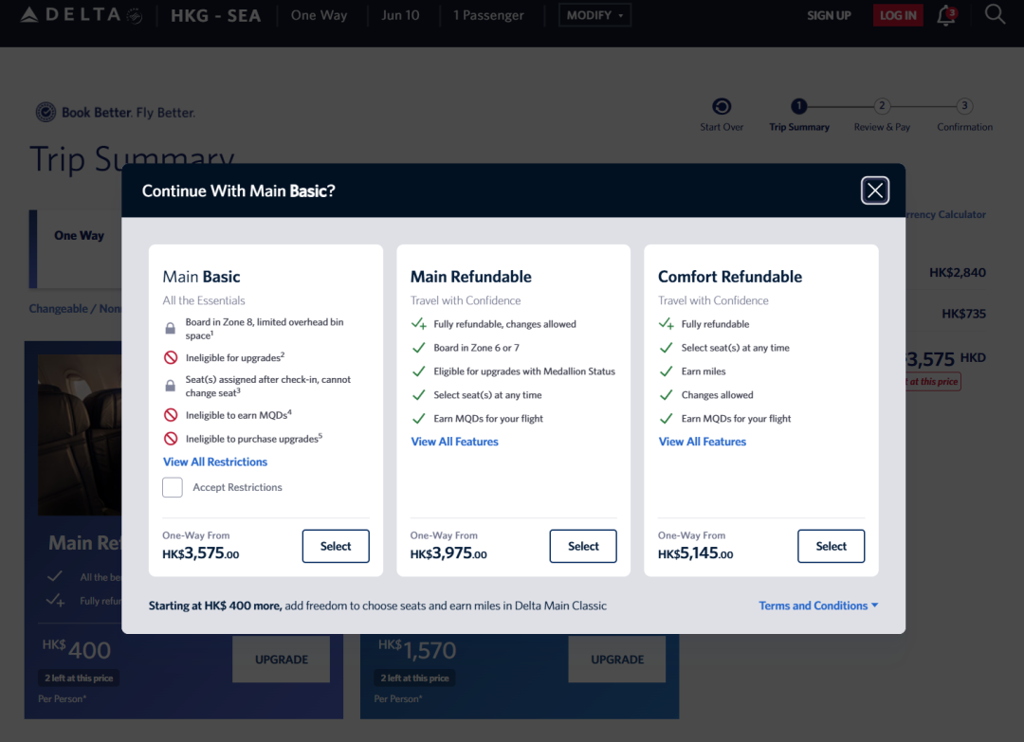Click step 2 Review & Pay indicator
Viewport: 1024px width, 742px height.
click(882, 107)
